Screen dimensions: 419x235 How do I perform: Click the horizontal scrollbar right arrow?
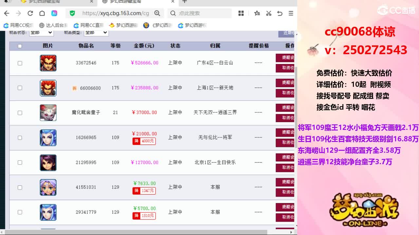coord(292,232)
